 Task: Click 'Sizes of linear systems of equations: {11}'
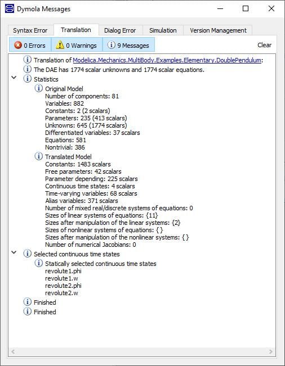click(x=101, y=215)
